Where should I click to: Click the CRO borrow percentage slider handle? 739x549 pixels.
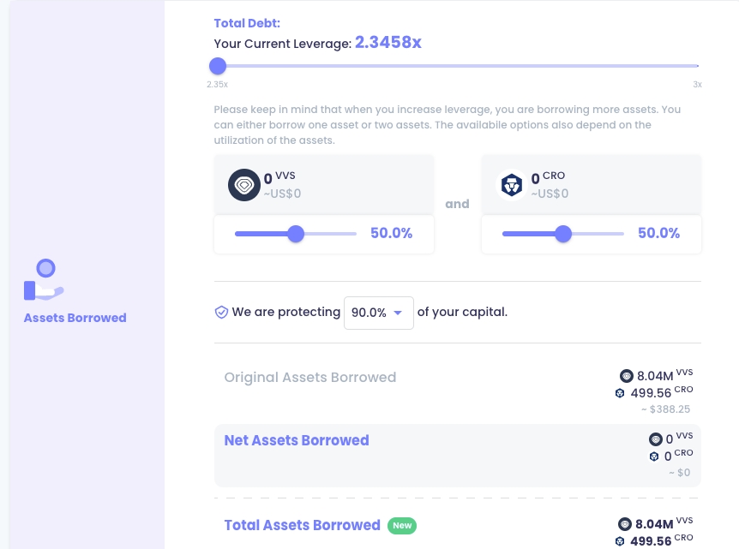(563, 234)
